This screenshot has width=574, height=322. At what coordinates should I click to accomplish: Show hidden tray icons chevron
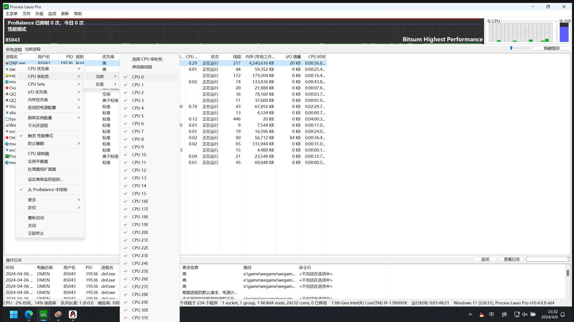tap(470, 315)
